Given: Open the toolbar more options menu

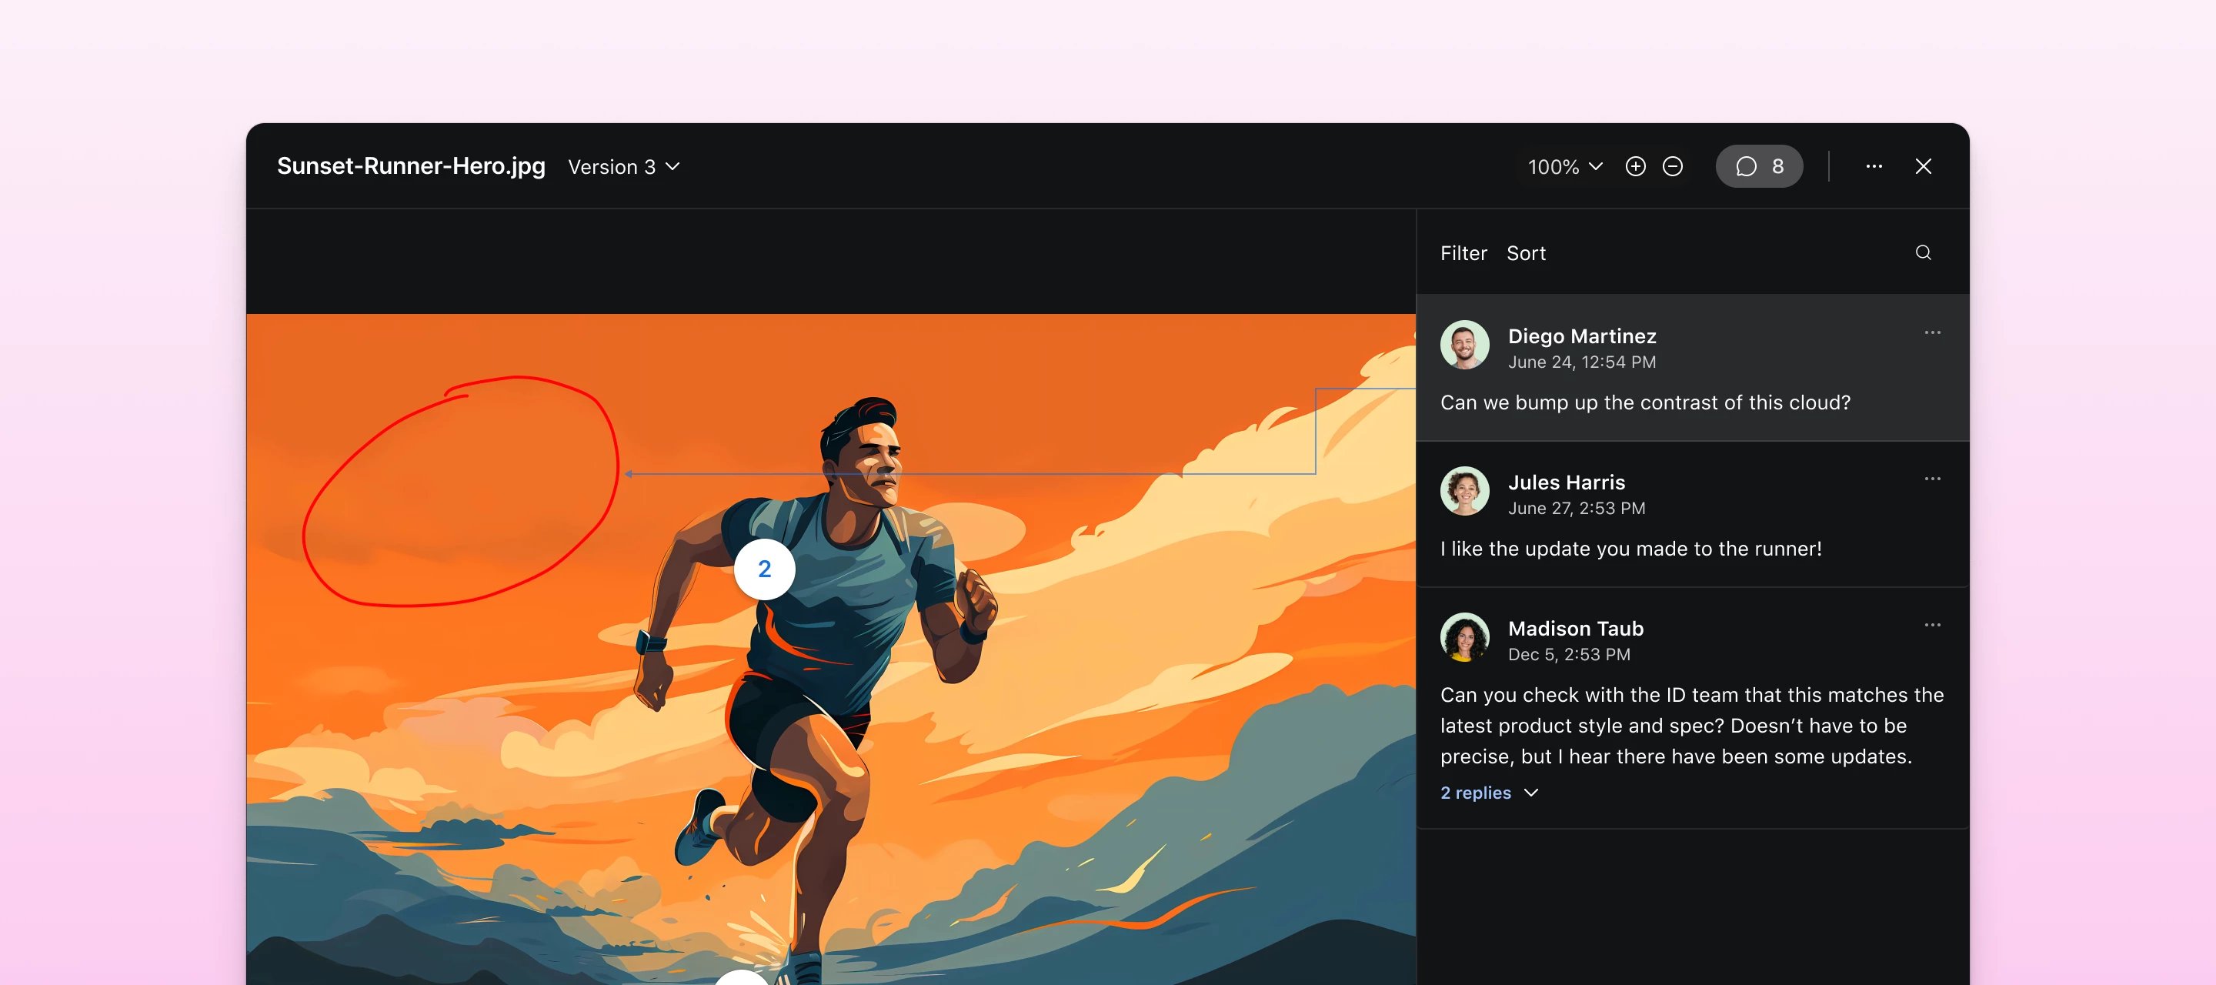Looking at the screenshot, I should (1874, 166).
